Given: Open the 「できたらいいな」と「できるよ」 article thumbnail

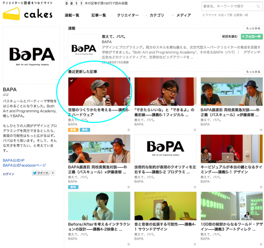Looking at the screenshot, I should pyautogui.click(x=166, y=92).
